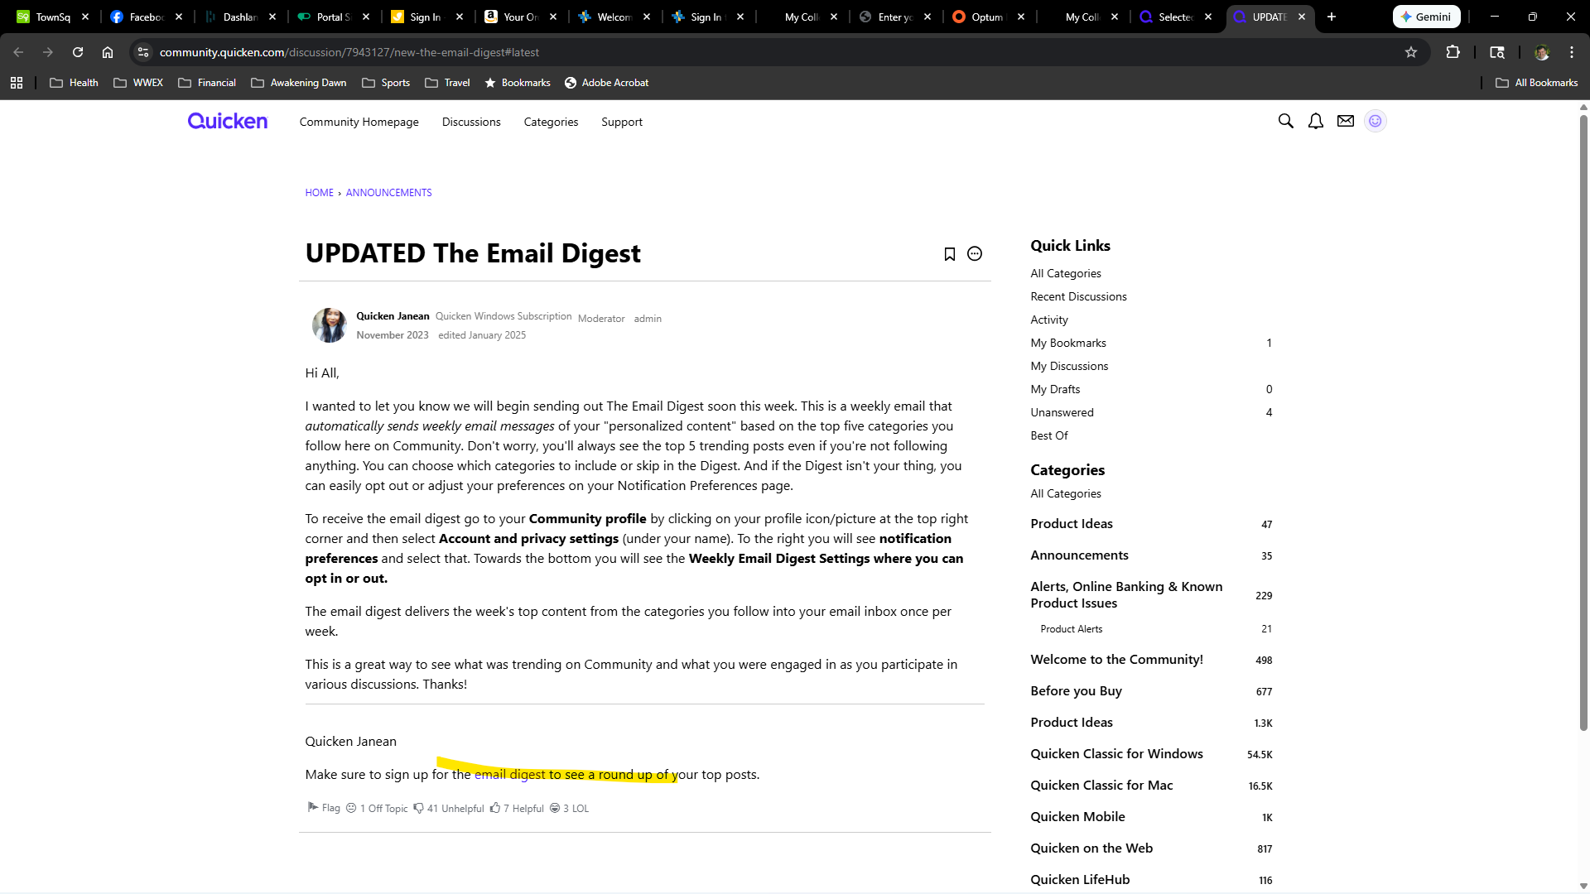This screenshot has width=1590, height=894.
Task: Click the Chrome extensions puzzle icon
Action: 1453,52
